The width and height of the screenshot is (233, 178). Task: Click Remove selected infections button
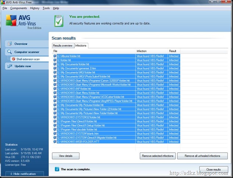pyautogui.click(x=158, y=156)
